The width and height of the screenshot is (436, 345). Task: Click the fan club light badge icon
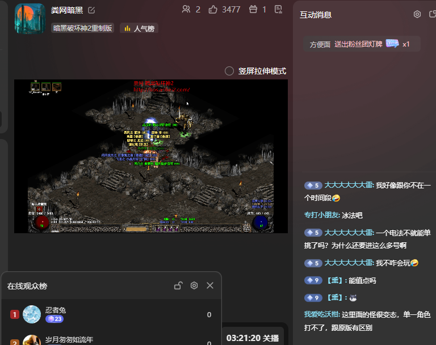pyautogui.click(x=392, y=43)
